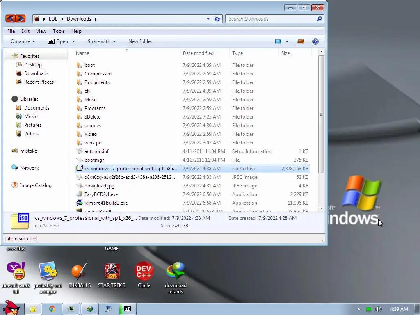Go back with the orange back arrow
The image size is (420, 315).
tap(10, 18)
